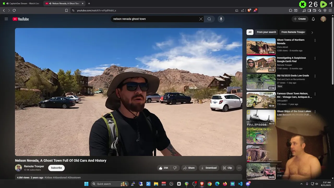Reload the page

14,10
